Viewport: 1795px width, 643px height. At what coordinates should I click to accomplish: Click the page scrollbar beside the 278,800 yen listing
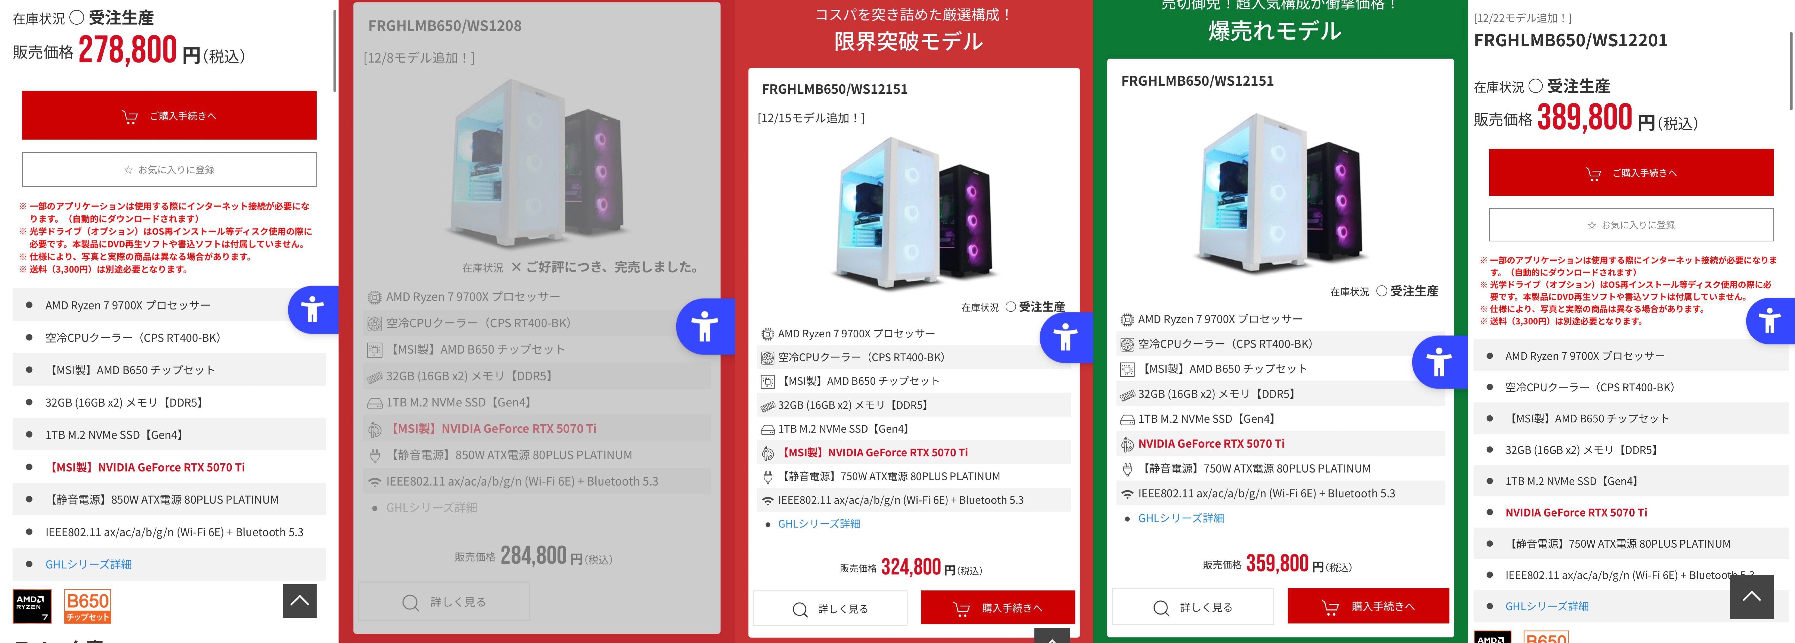(x=334, y=50)
